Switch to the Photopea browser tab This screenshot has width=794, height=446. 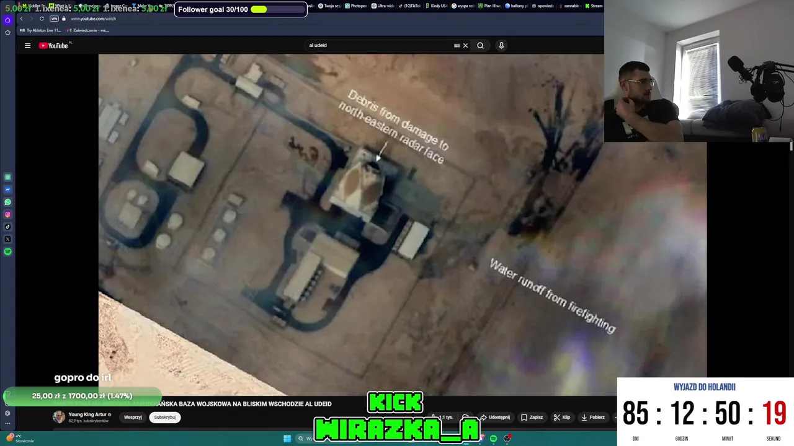coord(357,6)
